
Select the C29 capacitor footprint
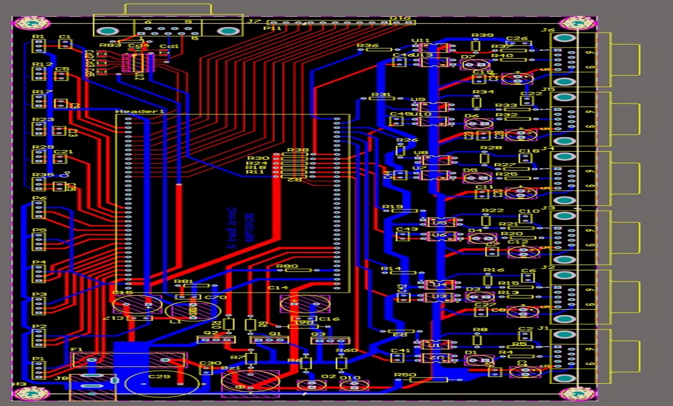tap(162, 384)
